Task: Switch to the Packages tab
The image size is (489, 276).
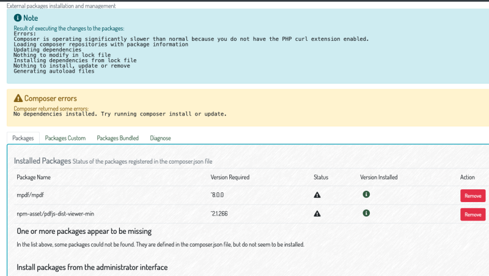Action: pyautogui.click(x=23, y=138)
